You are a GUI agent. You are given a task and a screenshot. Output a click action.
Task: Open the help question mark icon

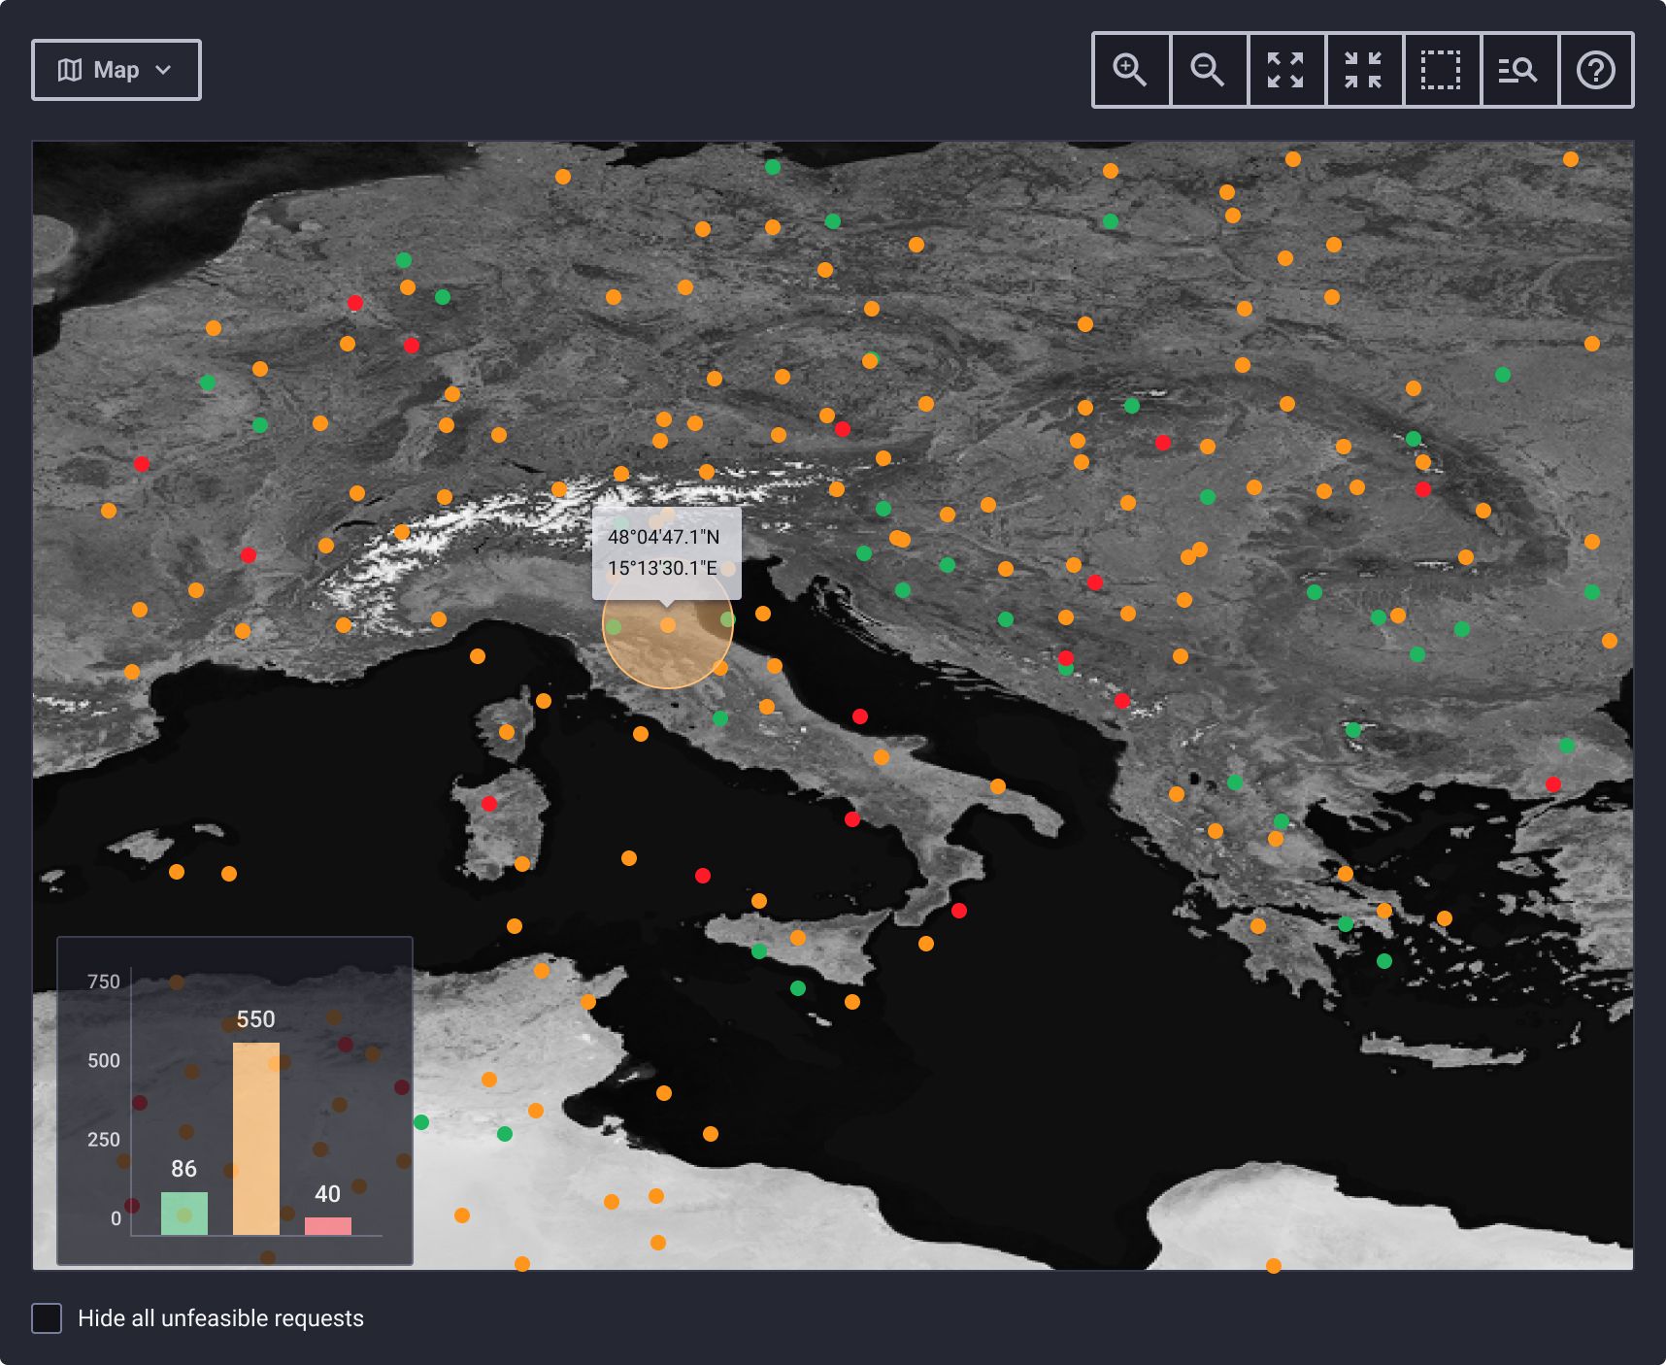point(1596,70)
